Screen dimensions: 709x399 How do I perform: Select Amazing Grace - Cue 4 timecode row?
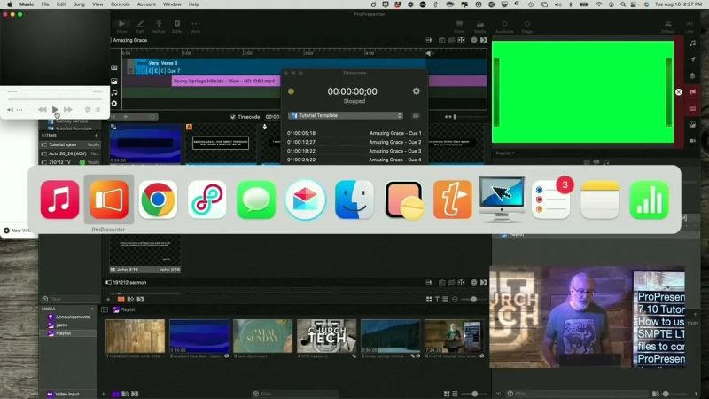354,160
